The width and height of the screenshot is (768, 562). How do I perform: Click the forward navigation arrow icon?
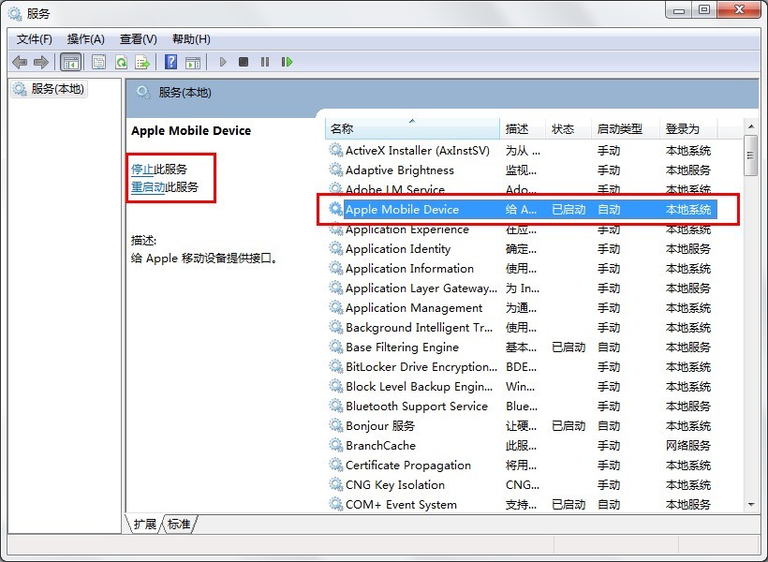(39, 61)
